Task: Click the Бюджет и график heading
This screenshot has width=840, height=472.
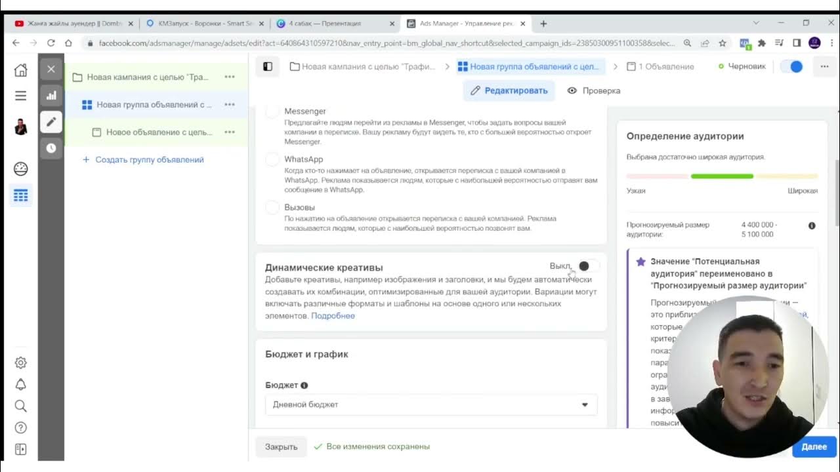Action: [x=306, y=354]
